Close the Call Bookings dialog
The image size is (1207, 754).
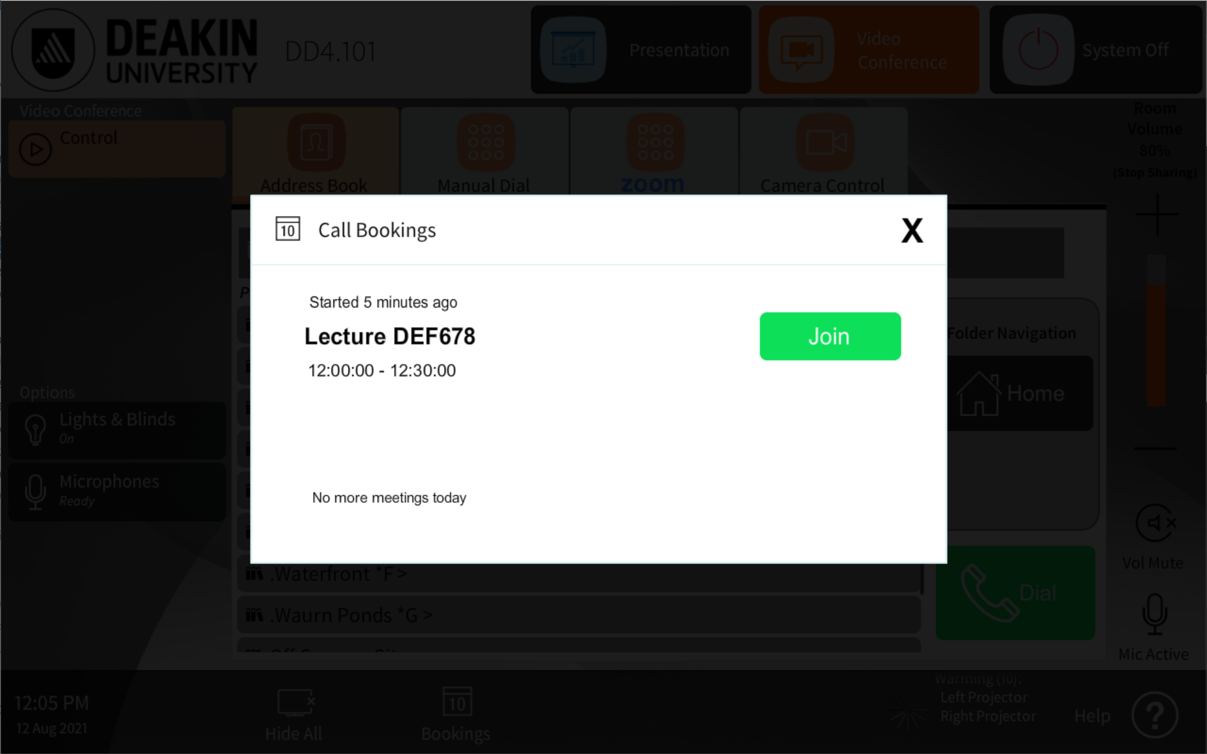pyautogui.click(x=912, y=230)
